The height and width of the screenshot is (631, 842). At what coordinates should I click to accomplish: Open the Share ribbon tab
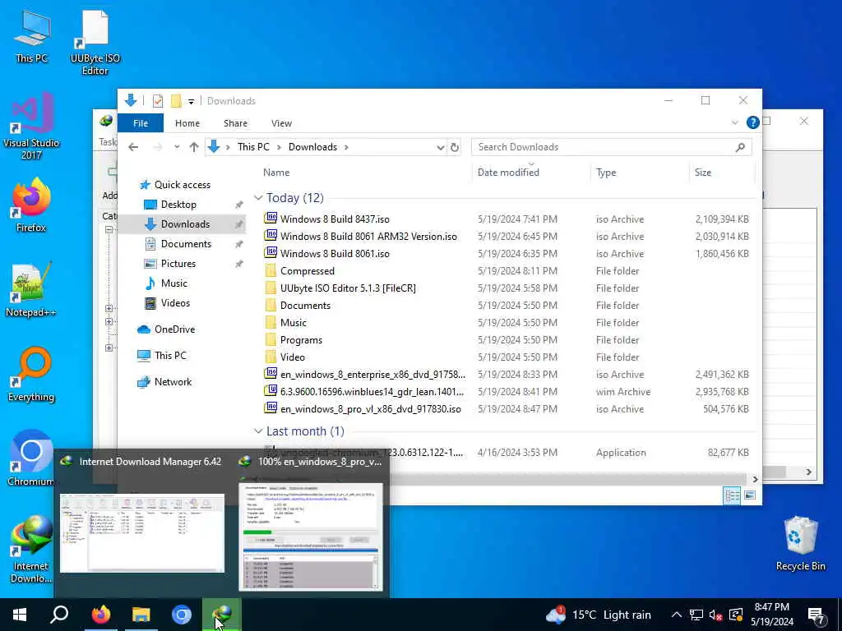235,123
